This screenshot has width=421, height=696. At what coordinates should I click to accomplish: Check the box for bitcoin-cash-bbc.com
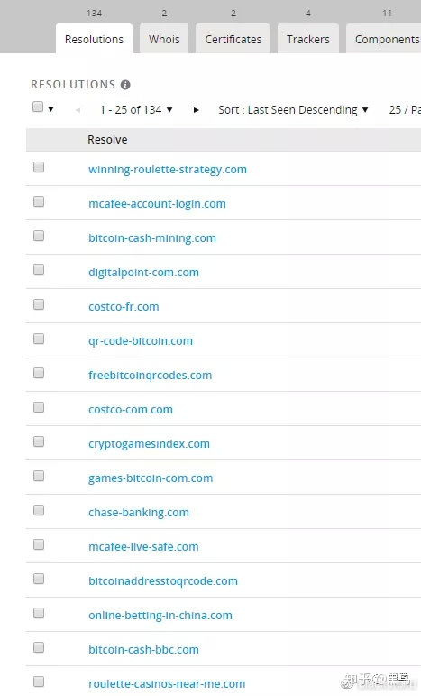point(39,647)
